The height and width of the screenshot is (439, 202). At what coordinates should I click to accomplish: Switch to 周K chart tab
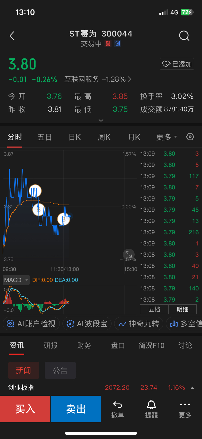[104, 137]
